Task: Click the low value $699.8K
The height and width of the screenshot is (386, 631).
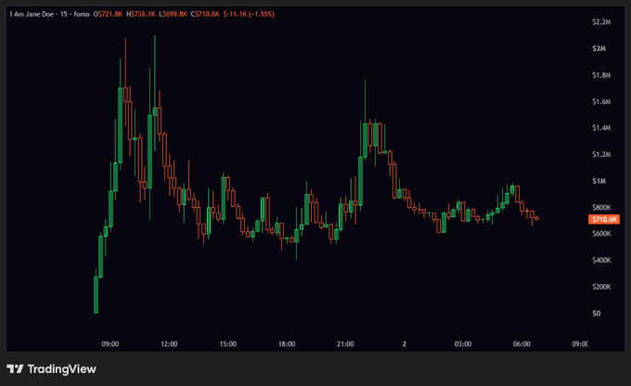Action: pyautogui.click(x=175, y=14)
